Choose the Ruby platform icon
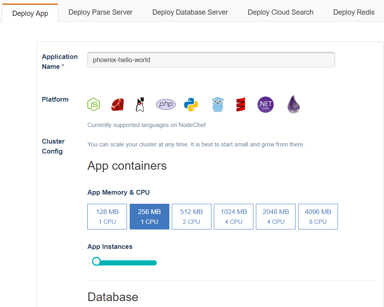384x307 pixels. coord(117,104)
